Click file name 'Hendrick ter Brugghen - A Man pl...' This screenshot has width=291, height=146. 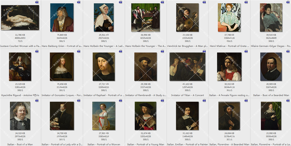(188, 46)
